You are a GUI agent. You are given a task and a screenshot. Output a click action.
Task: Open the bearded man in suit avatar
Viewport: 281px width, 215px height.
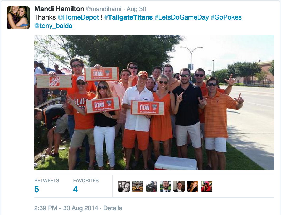[x=165, y=186]
